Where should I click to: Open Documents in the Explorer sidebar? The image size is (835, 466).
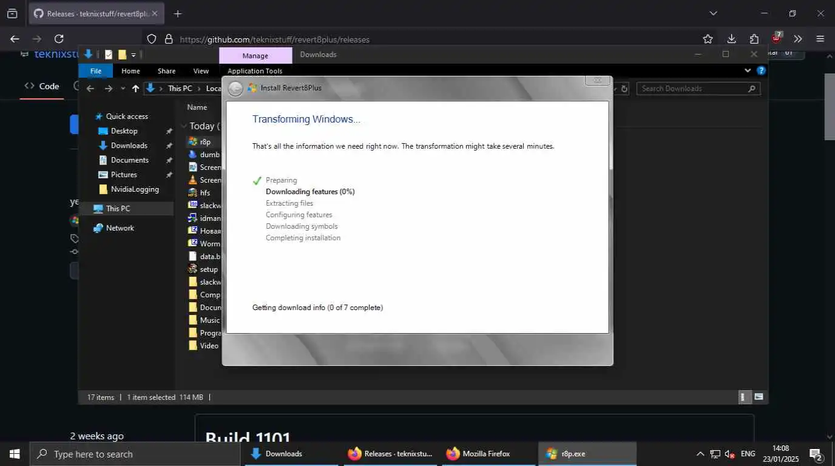coord(129,160)
